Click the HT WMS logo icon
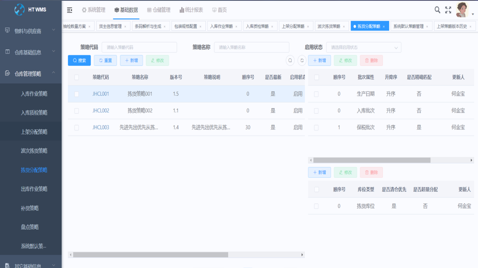Screen dimensions: 478x268 pyautogui.click(x=19, y=10)
